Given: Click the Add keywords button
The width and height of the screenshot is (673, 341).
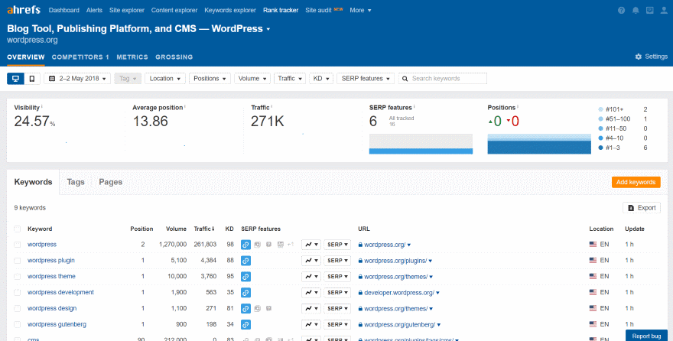Looking at the screenshot, I should click(636, 182).
